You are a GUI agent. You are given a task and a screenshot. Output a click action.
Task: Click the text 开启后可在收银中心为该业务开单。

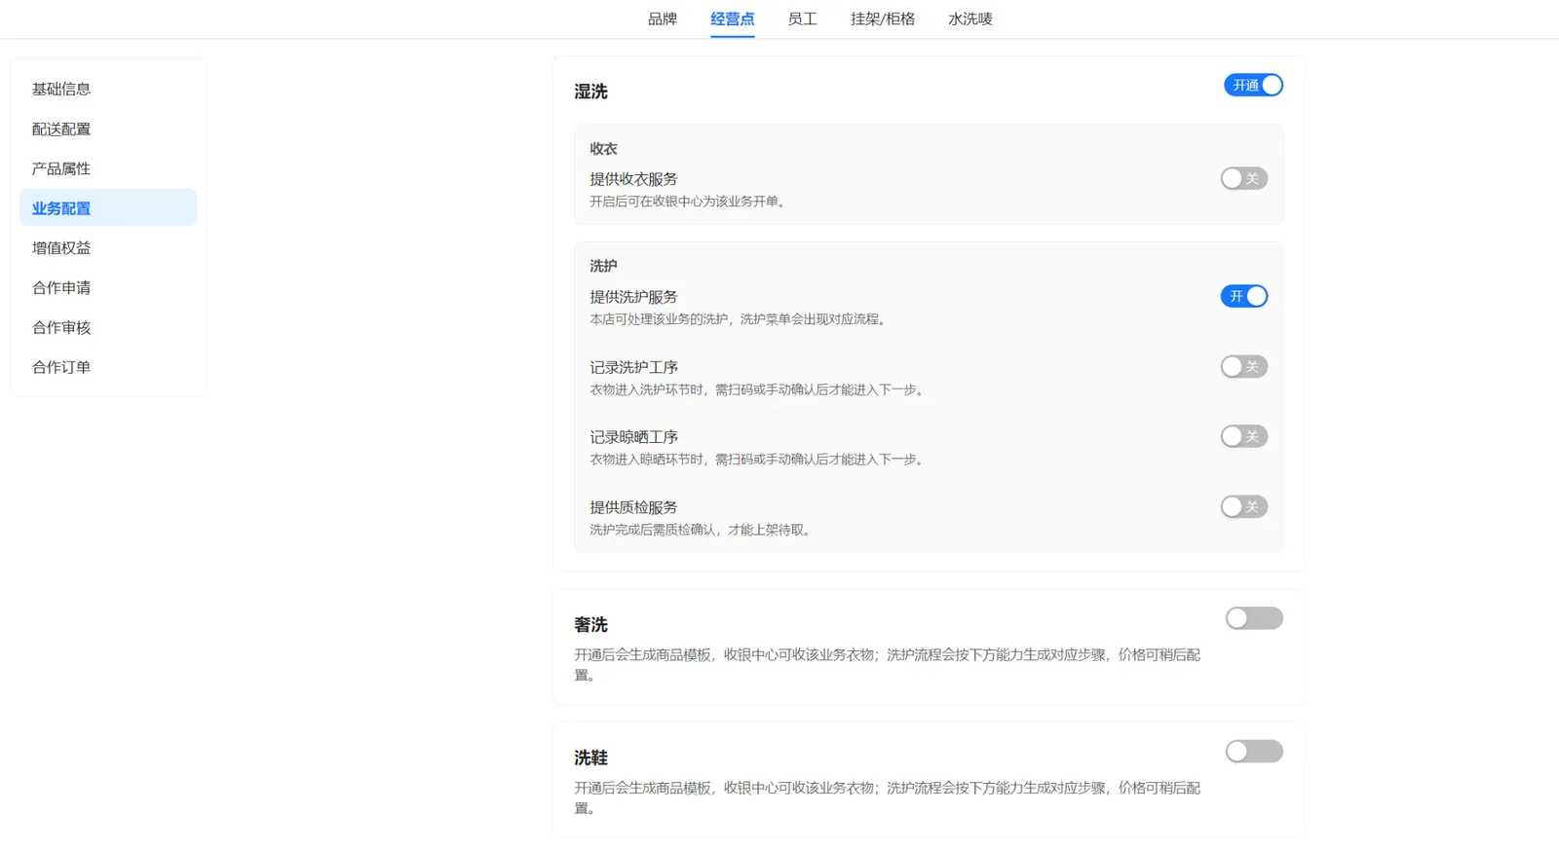pyautogui.click(x=690, y=202)
